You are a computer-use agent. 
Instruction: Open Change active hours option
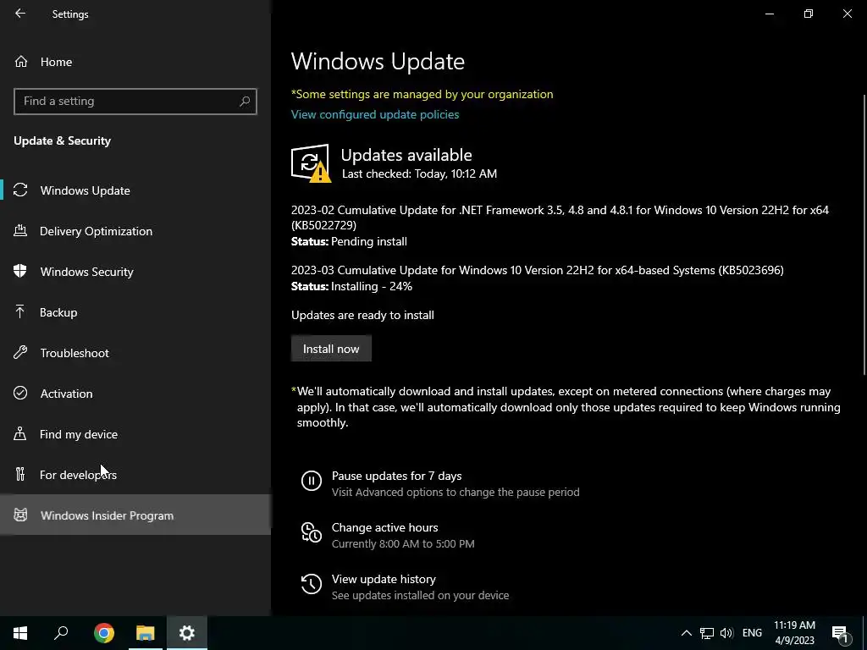(x=385, y=528)
